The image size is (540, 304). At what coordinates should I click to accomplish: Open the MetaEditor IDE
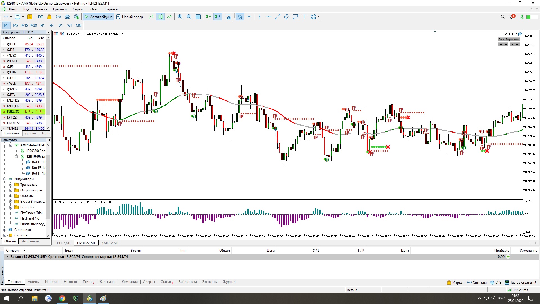(40, 17)
